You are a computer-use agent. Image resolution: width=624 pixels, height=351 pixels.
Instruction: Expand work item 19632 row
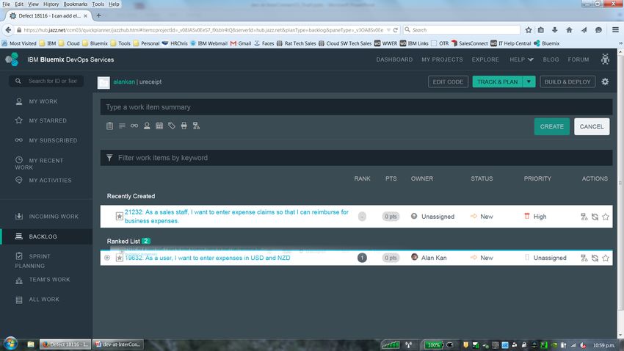(107, 258)
